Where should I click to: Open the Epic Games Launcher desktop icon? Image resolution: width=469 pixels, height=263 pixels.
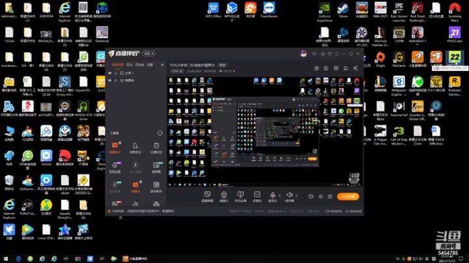pos(399,12)
